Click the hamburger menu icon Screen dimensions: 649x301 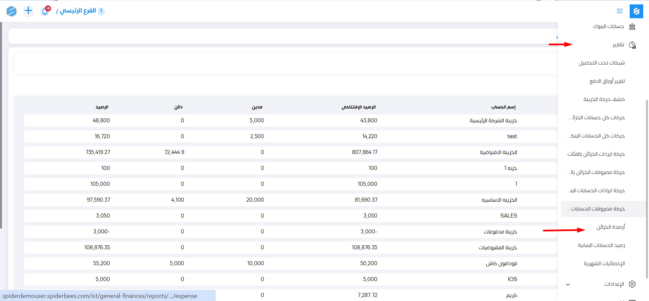(620, 11)
